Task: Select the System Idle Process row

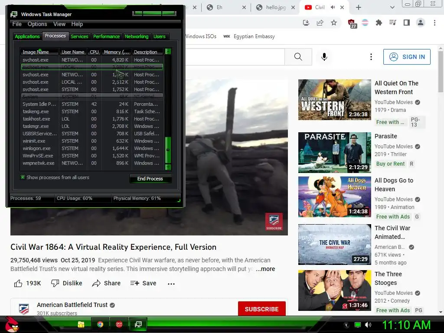Action: point(92,104)
